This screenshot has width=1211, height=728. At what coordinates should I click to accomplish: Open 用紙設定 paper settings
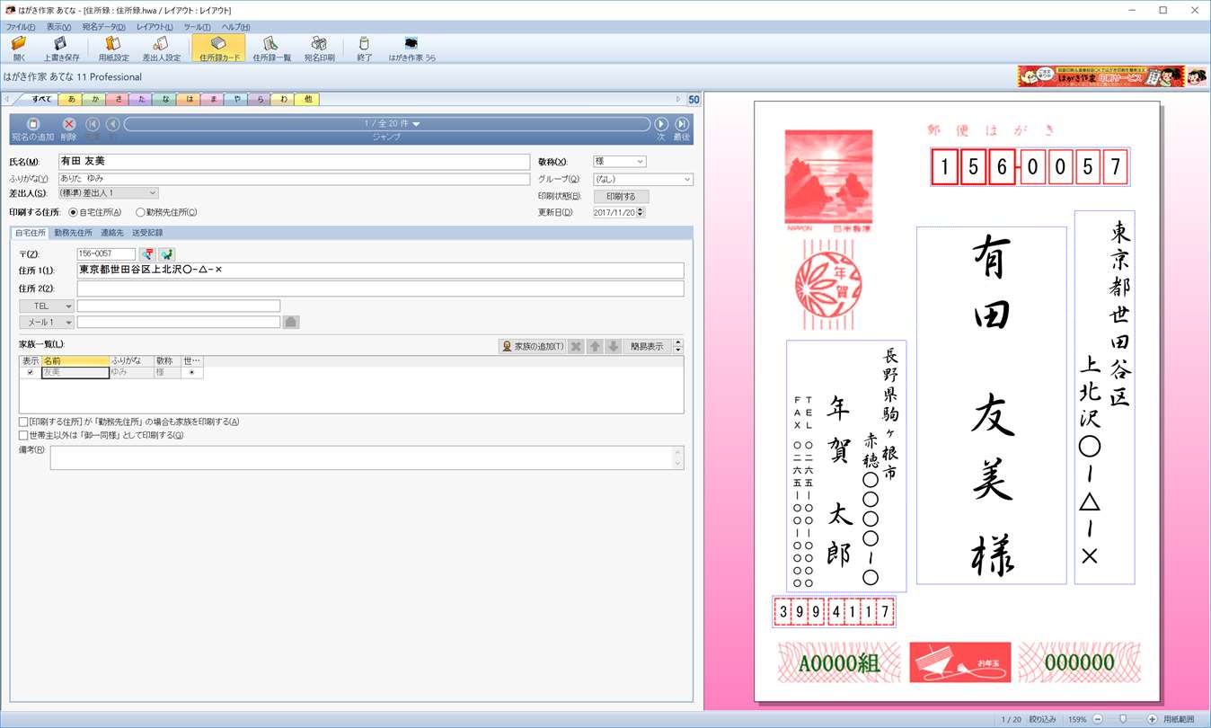pos(113,48)
